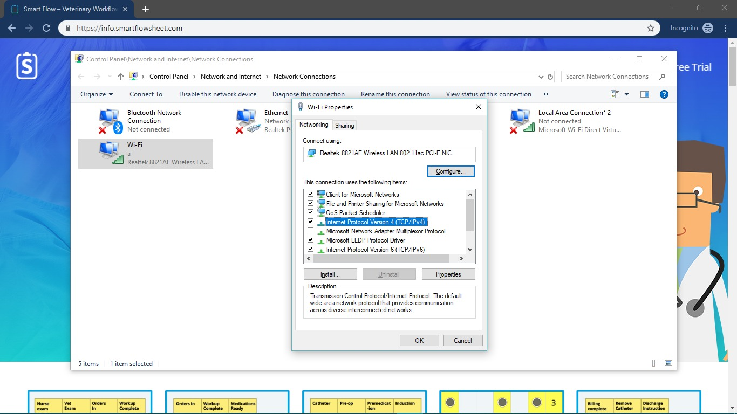Toggle Internet Protocol Version 4 checkbox
Viewport: 737px width, 414px height.
click(x=310, y=222)
